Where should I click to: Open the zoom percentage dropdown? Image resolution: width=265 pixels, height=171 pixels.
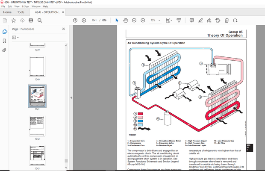point(159,21)
